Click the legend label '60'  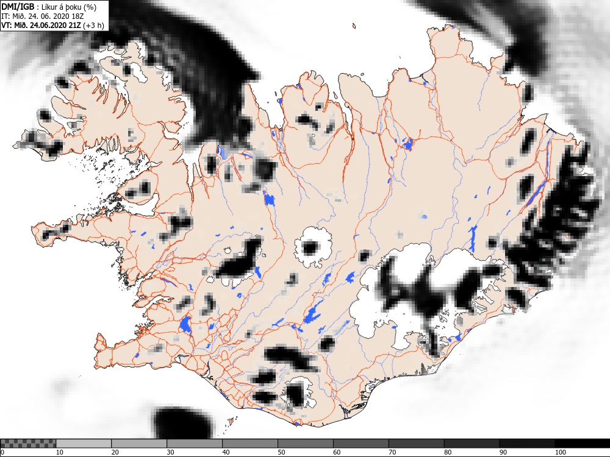[337, 452]
